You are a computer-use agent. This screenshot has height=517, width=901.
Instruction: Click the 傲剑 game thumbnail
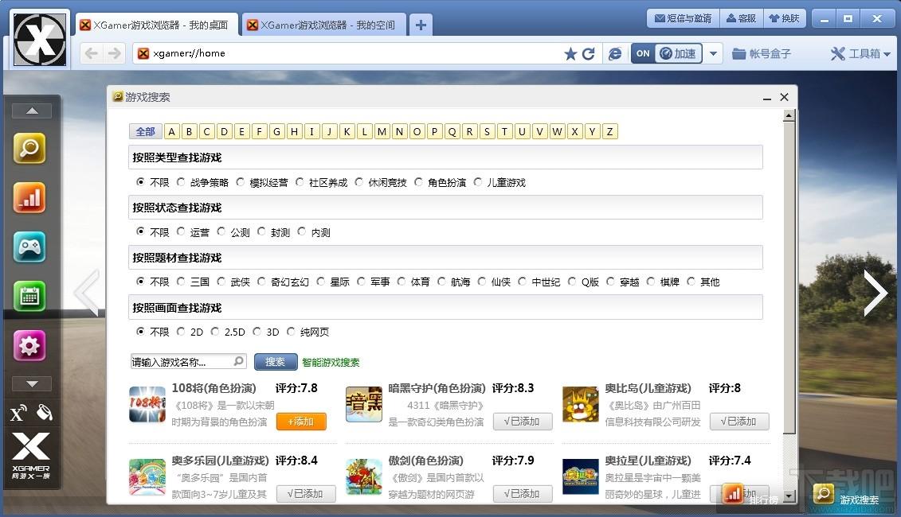point(364,477)
